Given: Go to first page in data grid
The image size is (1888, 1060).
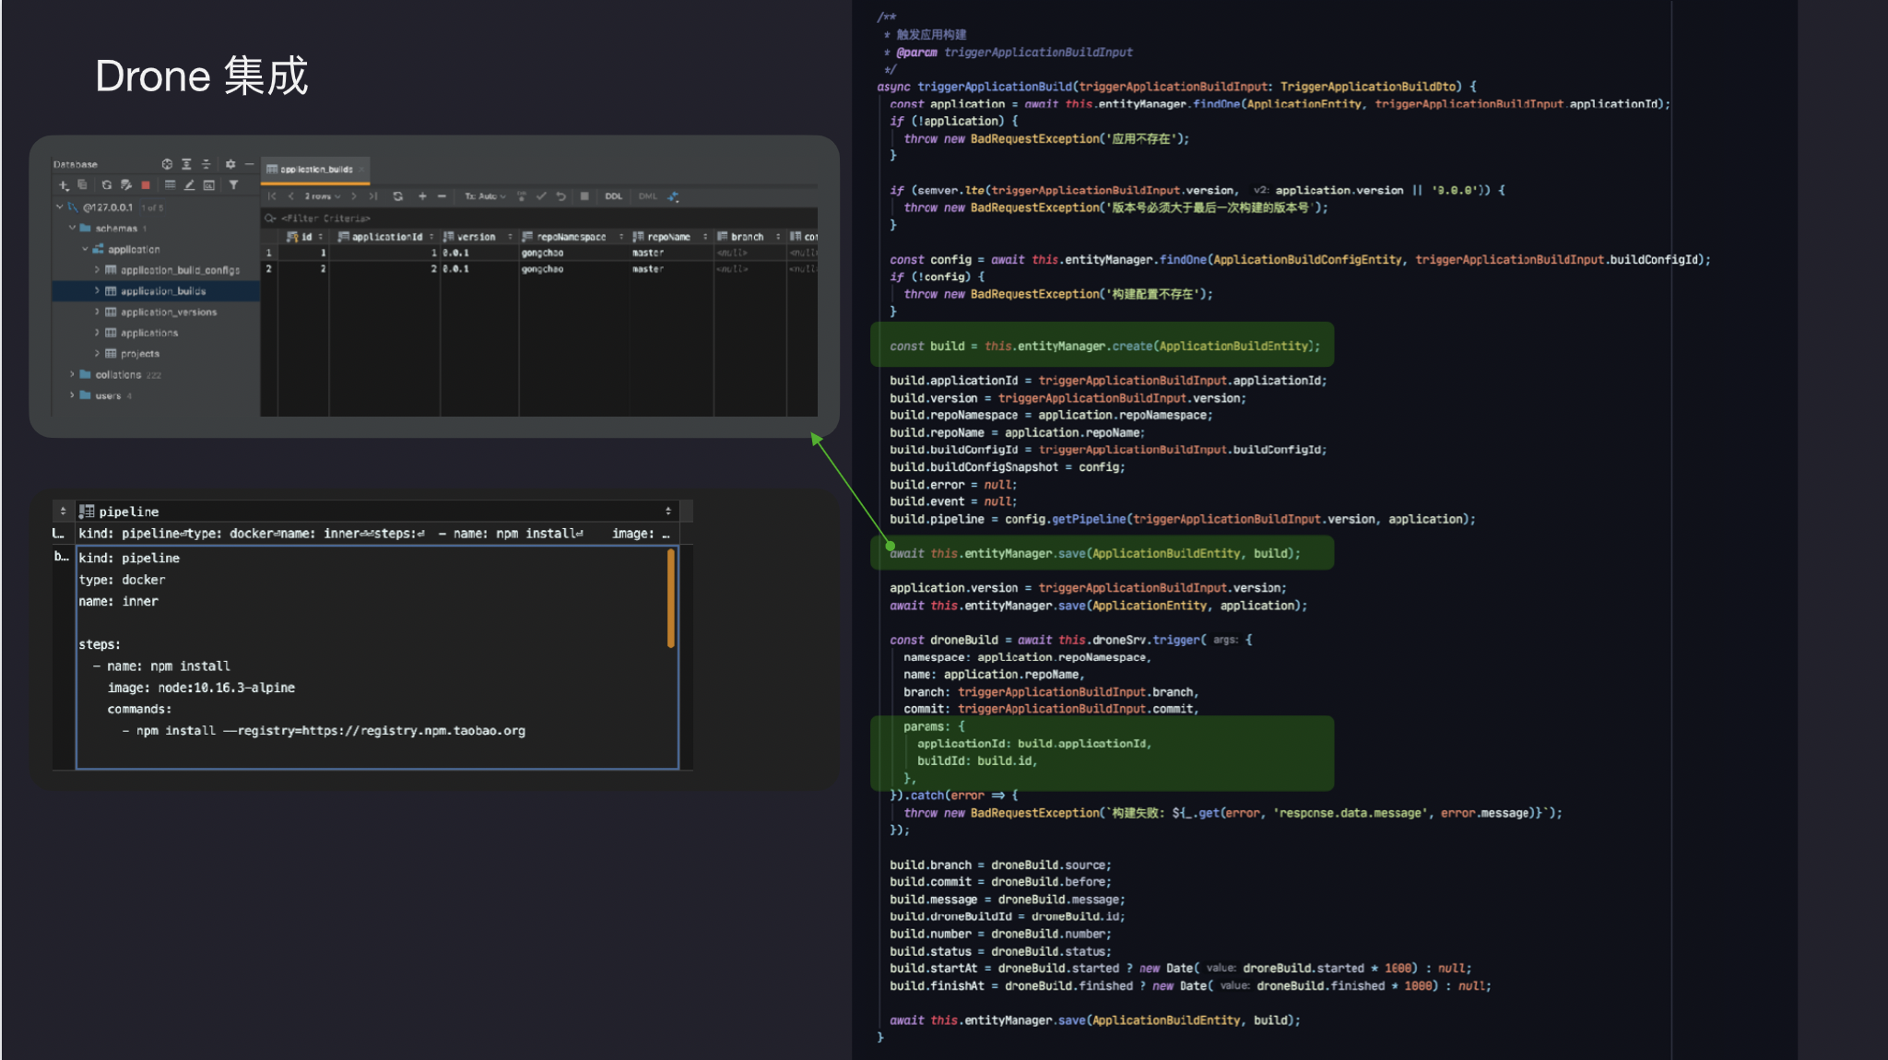Looking at the screenshot, I should (x=272, y=196).
